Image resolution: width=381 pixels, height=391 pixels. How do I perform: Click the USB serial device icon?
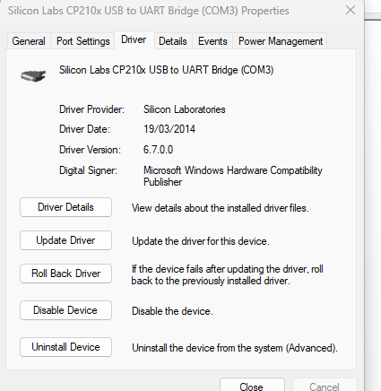pos(33,75)
